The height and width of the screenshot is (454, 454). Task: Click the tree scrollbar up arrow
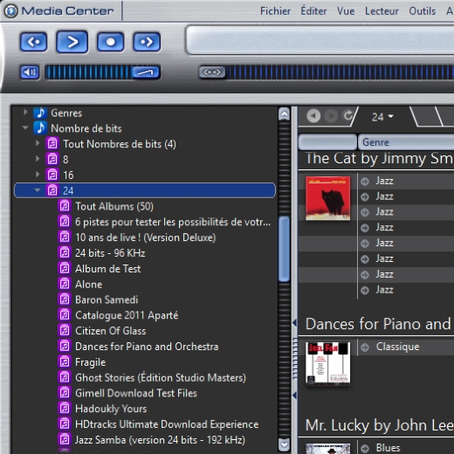click(x=284, y=114)
